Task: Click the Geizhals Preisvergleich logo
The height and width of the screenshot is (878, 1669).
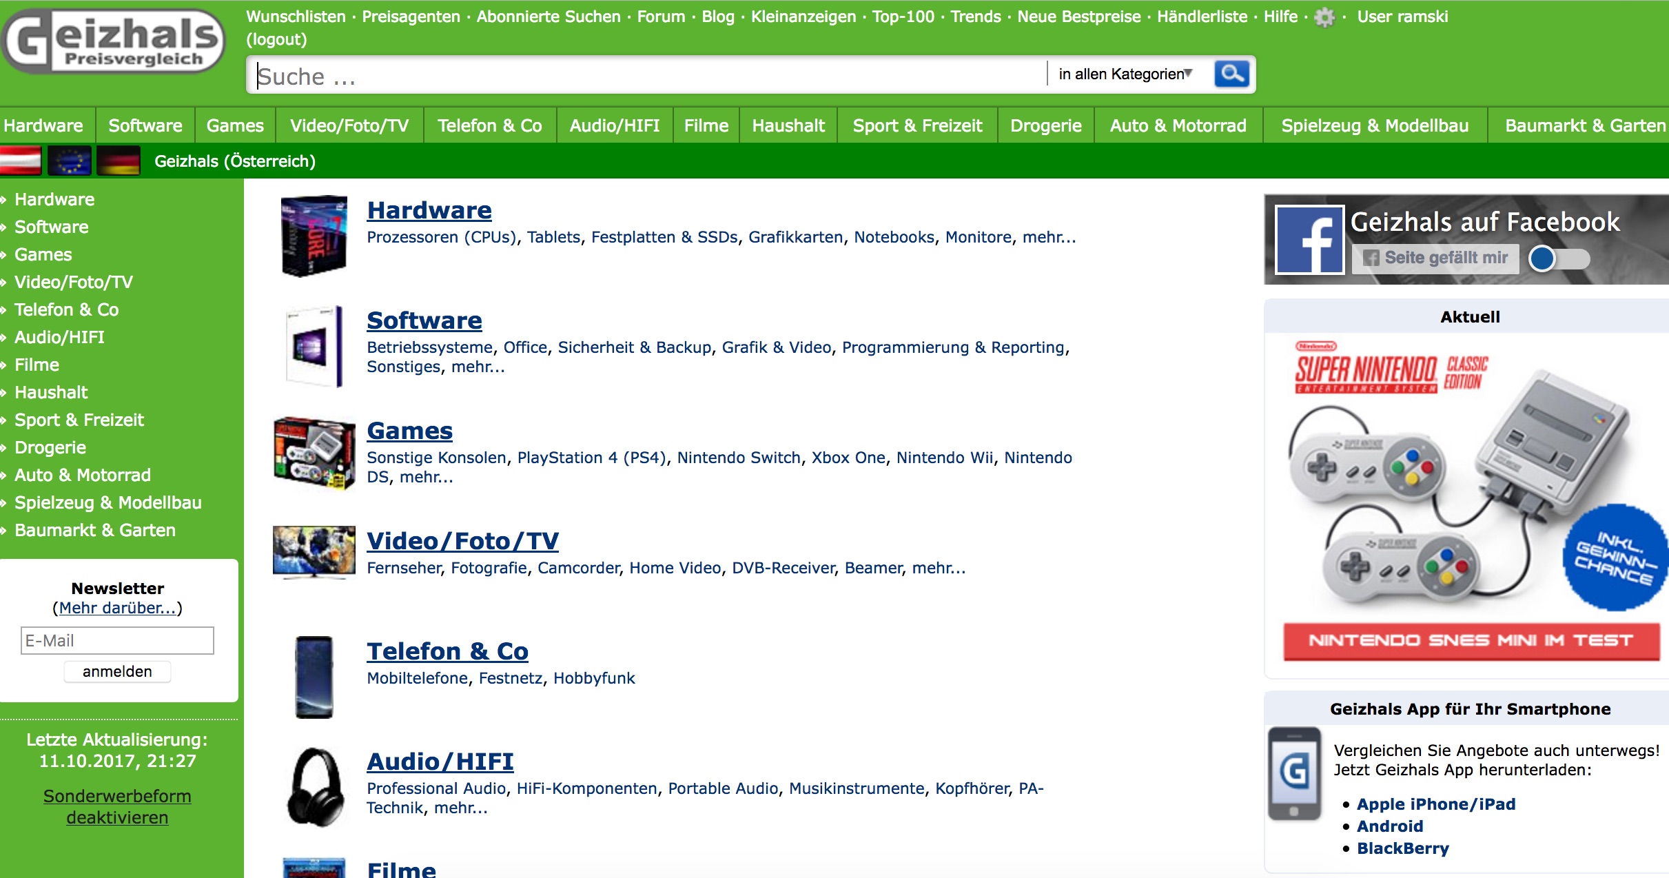Action: (x=114, y=41)
